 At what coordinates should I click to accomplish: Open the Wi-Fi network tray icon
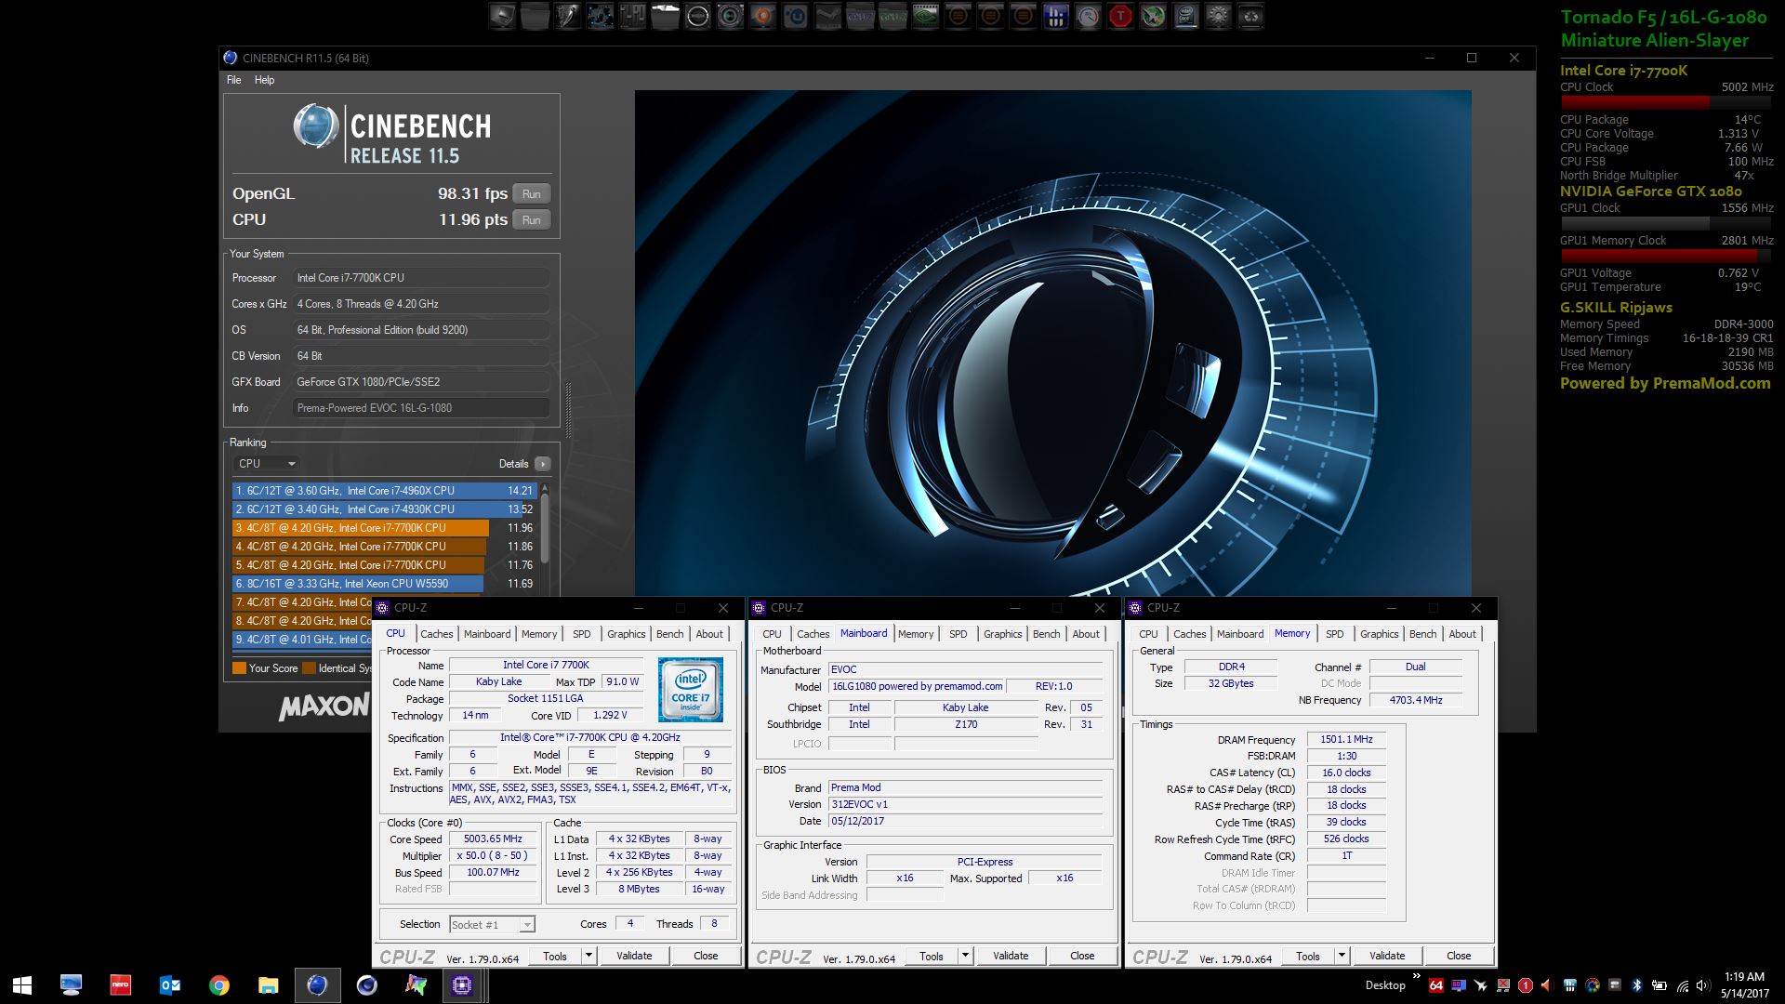[x=1683, y=986]
